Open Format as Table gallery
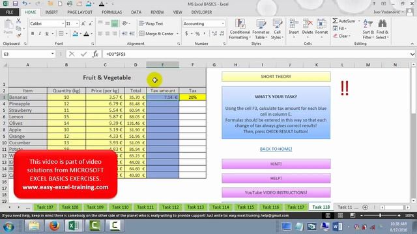The height and width of the screenshot is (234, 417). pyautogui.click(x=261, y=29)
